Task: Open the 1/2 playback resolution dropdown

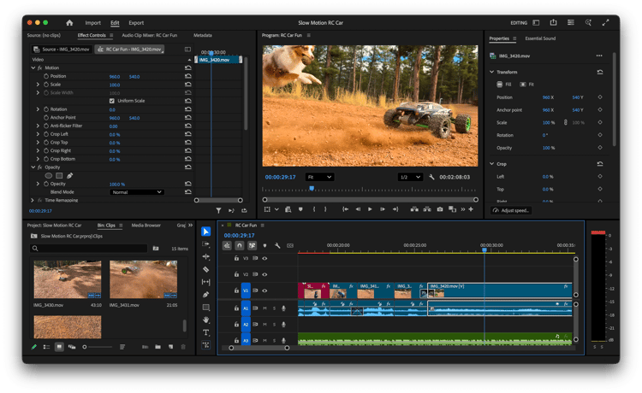Action: pyautogui.click(x=410, y=177)
